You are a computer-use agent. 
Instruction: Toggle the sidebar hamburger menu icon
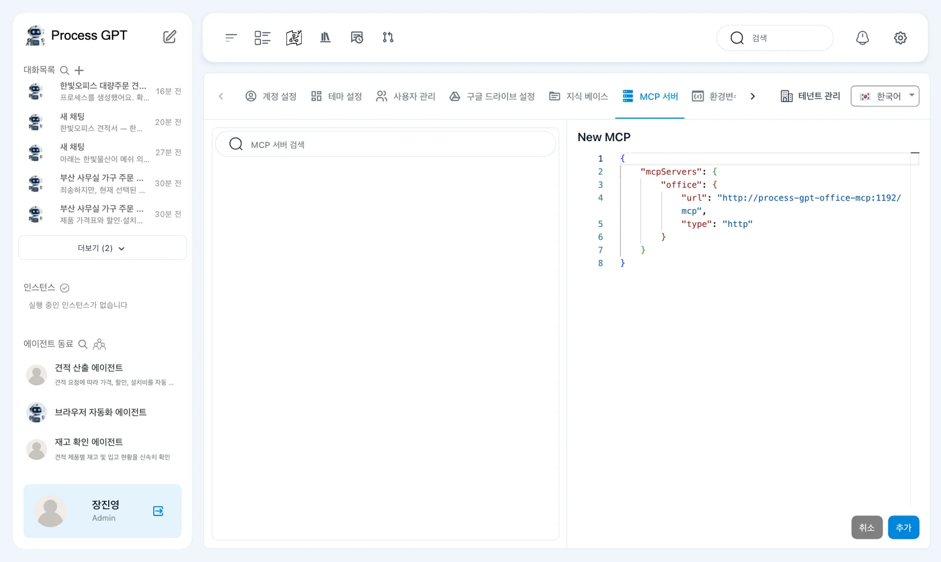(231, 38)
